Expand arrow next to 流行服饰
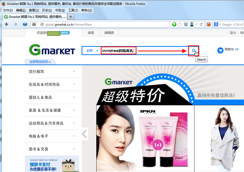This screenshot has width=244, height=172. (74, 71)
